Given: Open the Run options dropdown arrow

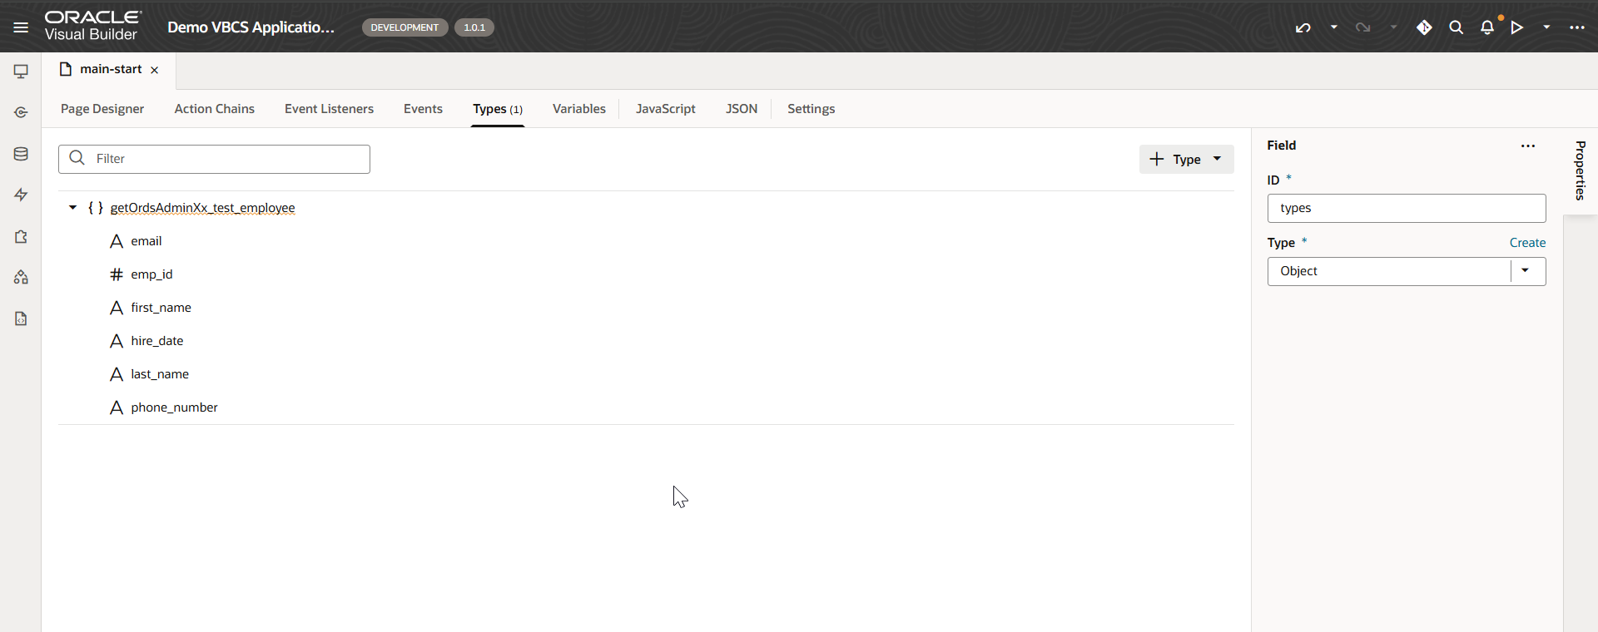Looking at the screenshot, I should [x=1546, y=27].
